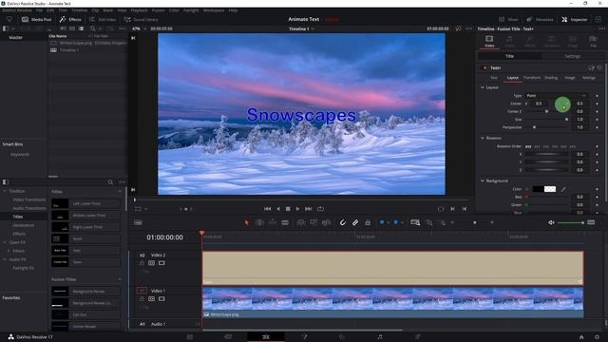Open the Timeline menu
The height and width of the screenshot is (342, 608).
[x=80, y=10]
